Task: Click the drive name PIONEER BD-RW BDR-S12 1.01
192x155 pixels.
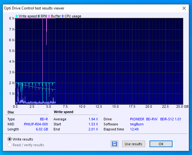Action: pos(155,119)
